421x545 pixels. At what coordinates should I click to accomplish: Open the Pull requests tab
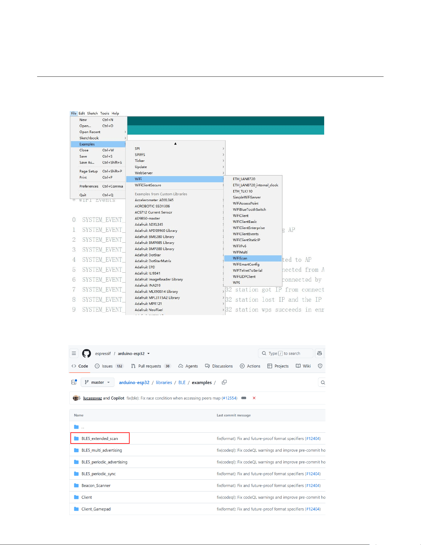point(151,366)
